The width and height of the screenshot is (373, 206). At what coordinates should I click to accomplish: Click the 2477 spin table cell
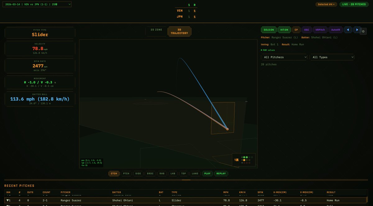pos(260,200)
